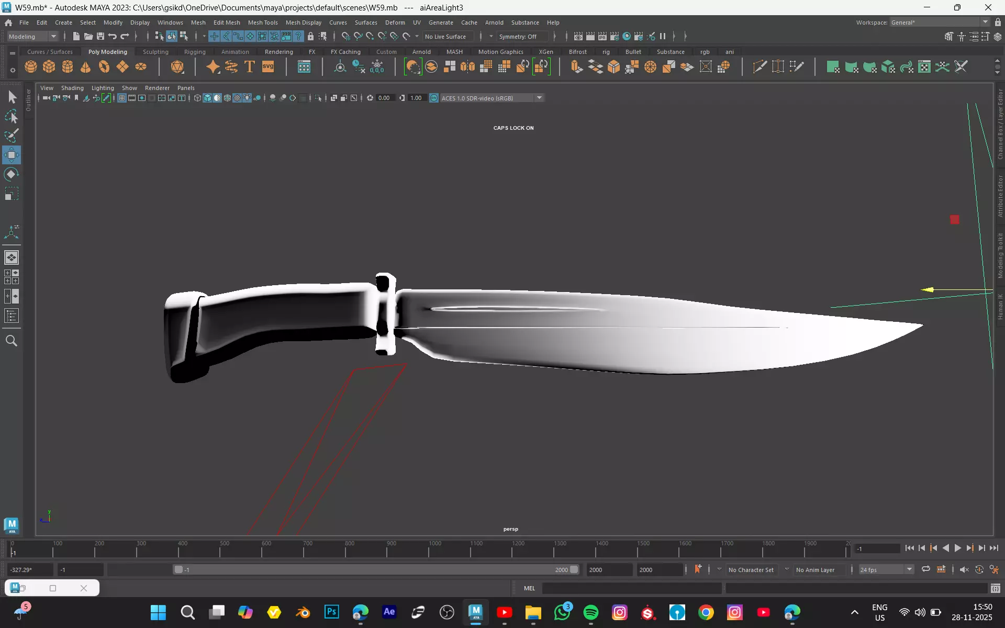Screen dimensions: 1005x628
Task: Toggle the viewport grid display icon
Action: 122,98
